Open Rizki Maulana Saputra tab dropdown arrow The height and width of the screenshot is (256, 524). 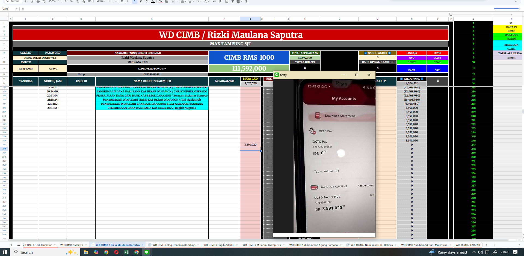click(x=143, y=245)
